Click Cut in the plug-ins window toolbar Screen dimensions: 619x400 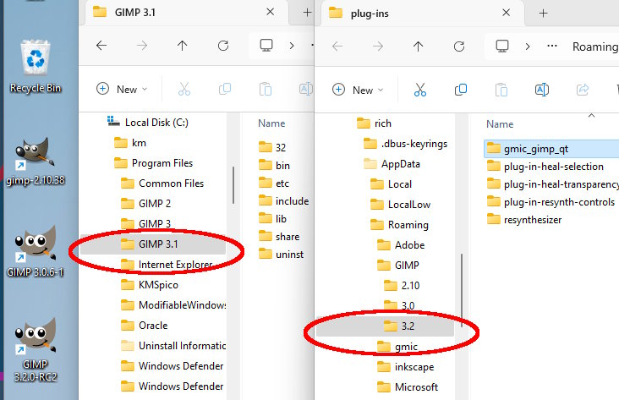pos(420,90)
